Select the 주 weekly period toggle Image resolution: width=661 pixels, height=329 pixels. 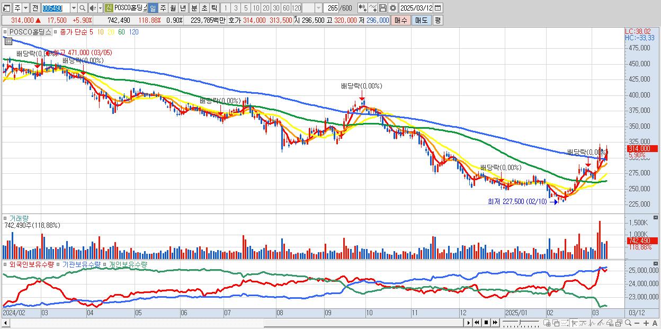(163, 8)
